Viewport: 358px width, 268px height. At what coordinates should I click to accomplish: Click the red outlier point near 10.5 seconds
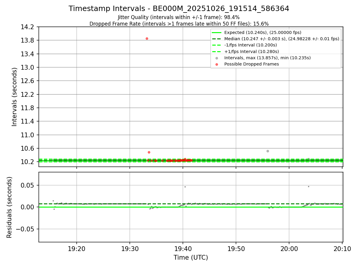pos(149,152)
